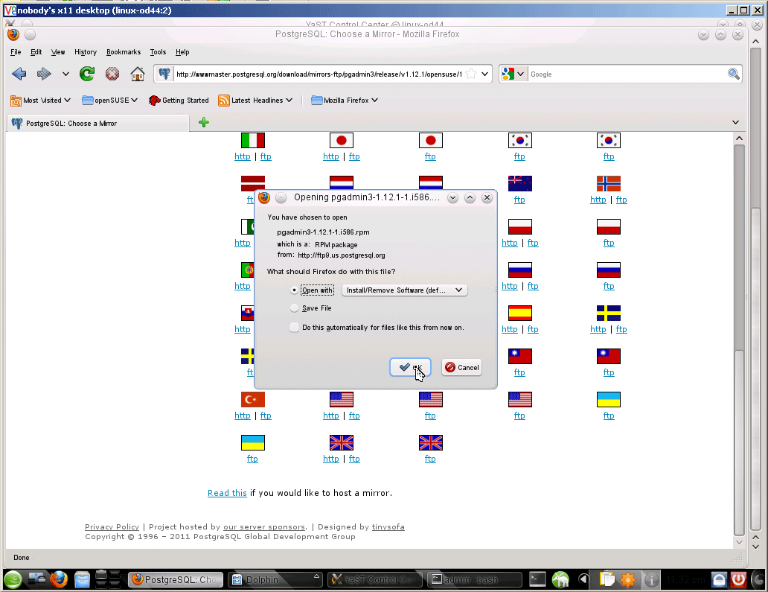Viewport: 768px width, 592px height.
Task: Open the Help menu
Action: click(x=182, y=52)
